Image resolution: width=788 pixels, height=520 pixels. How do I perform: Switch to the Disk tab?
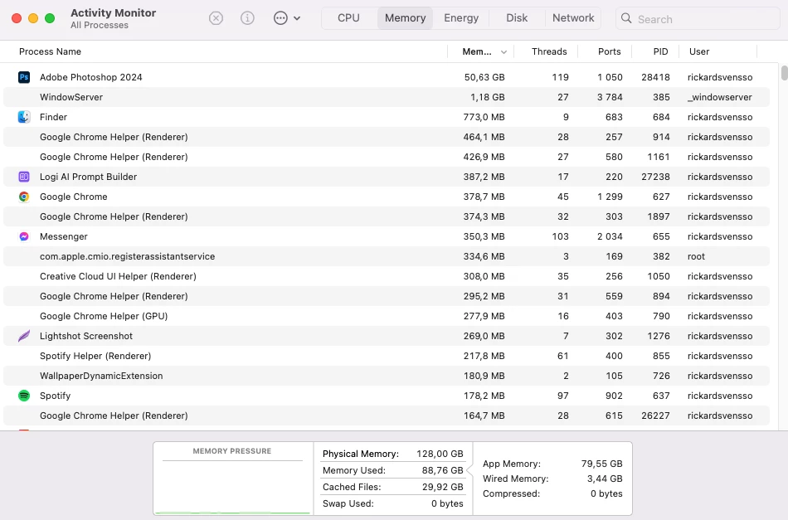pos(517,18)
